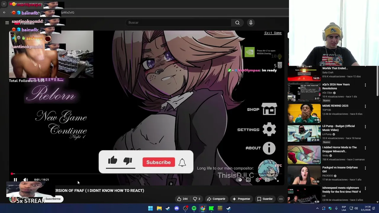
Task: Open the tab search dropdown chevron
Action: pyautogui.click(x=4, y=4)
